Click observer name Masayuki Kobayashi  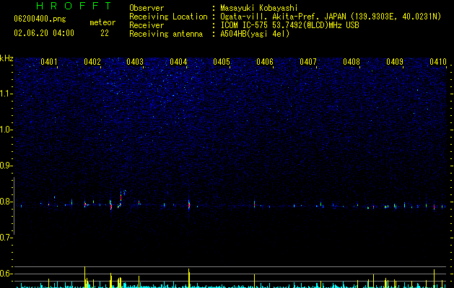pyautogui.click(x=259, y=8)
